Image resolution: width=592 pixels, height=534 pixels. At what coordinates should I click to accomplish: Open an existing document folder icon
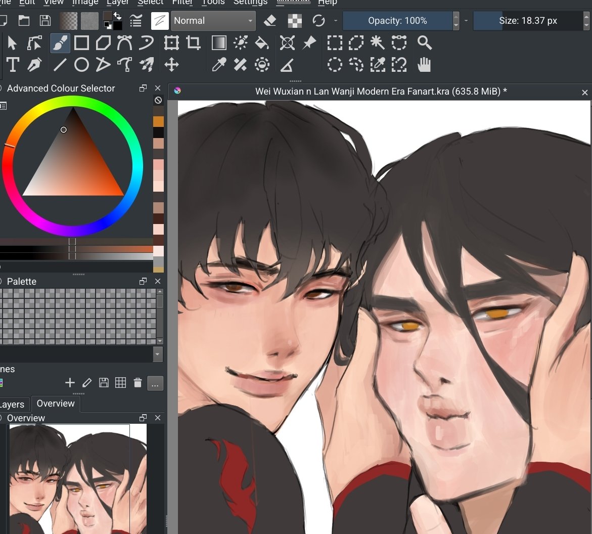(24, 20)
